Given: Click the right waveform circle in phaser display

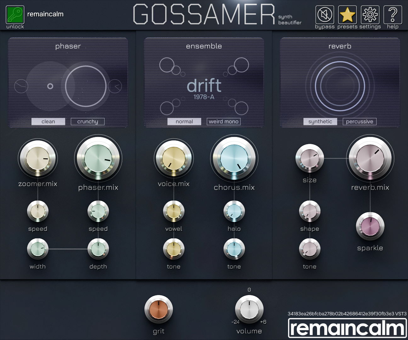Looking at the screenshot, I should [x=115, y=86].
